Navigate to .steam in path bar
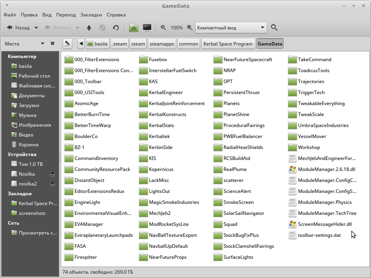Image resolution: width=371 pixels, height=278 pixels. click(x=120, y=44)
